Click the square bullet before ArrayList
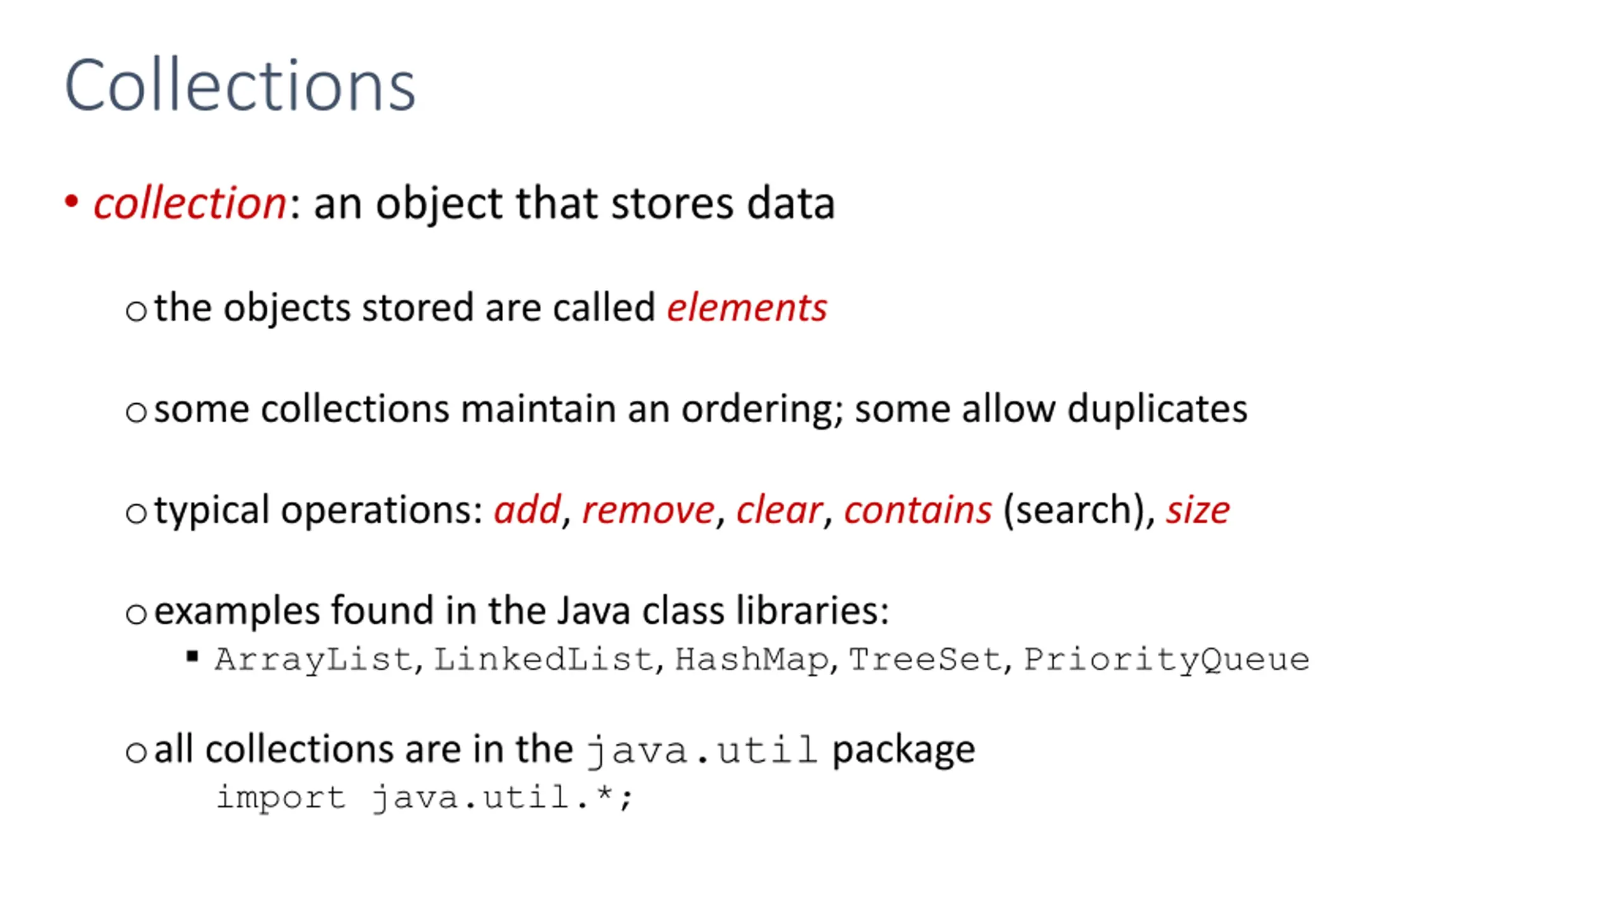Image resolution: width=1618 pixels, height=910 pixels. tap(193, 657)
